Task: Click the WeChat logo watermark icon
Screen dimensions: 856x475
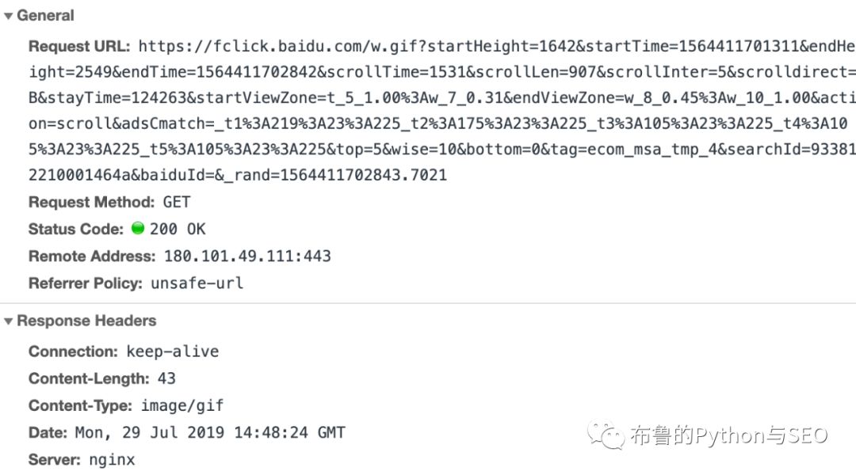Action: coord(606,435)
